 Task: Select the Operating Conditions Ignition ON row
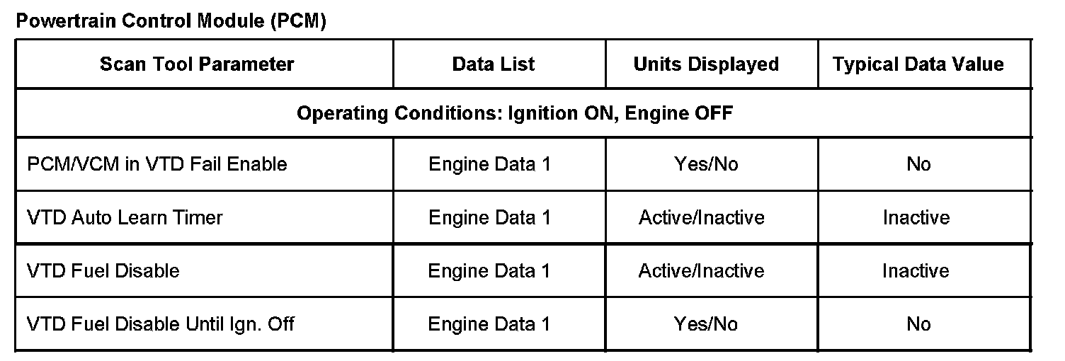515,113
